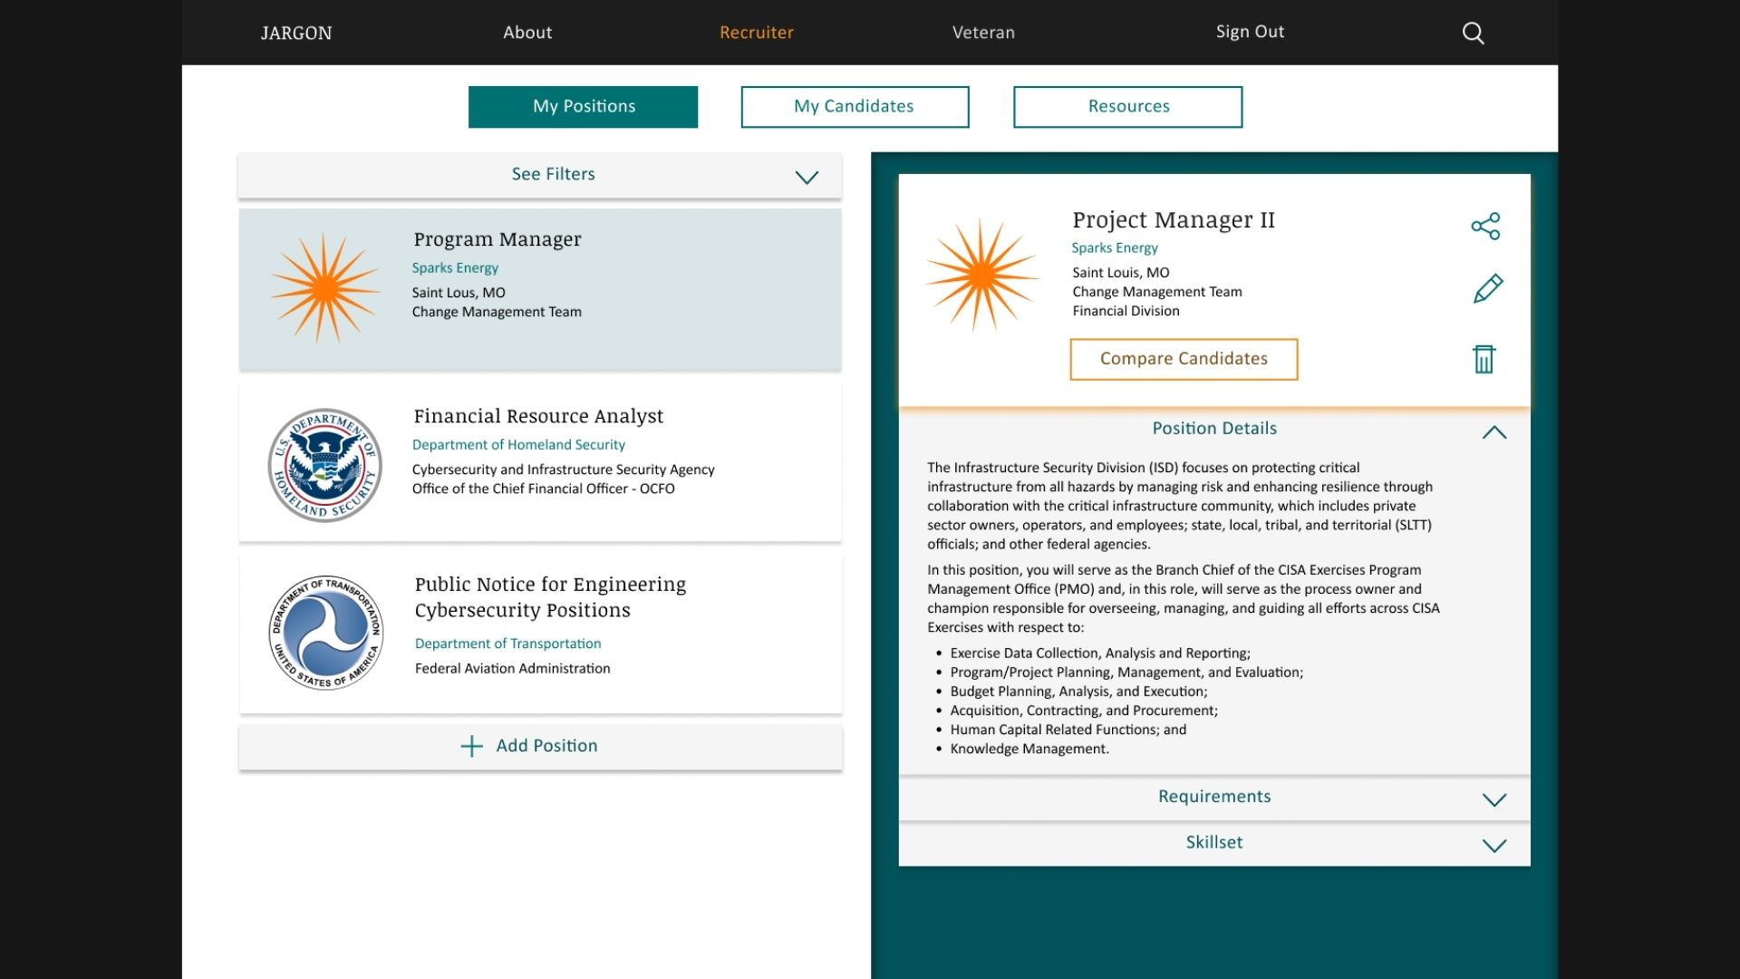
Task: Click the Skillset heading
Action: coord(1214,842)
